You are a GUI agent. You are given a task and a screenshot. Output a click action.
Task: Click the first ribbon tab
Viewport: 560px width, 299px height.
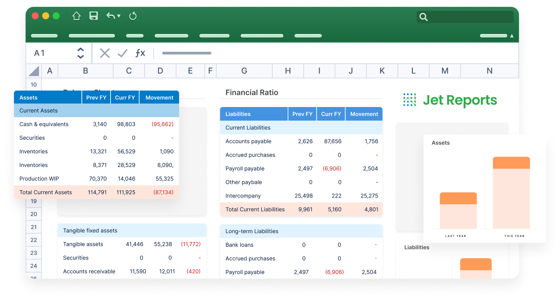(44, 36)
